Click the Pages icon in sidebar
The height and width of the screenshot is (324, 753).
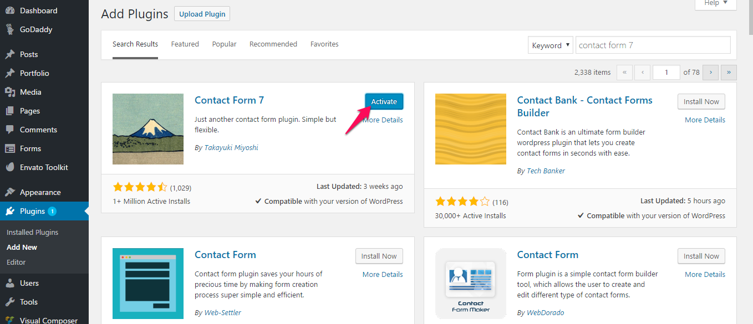tap(9, 111)
